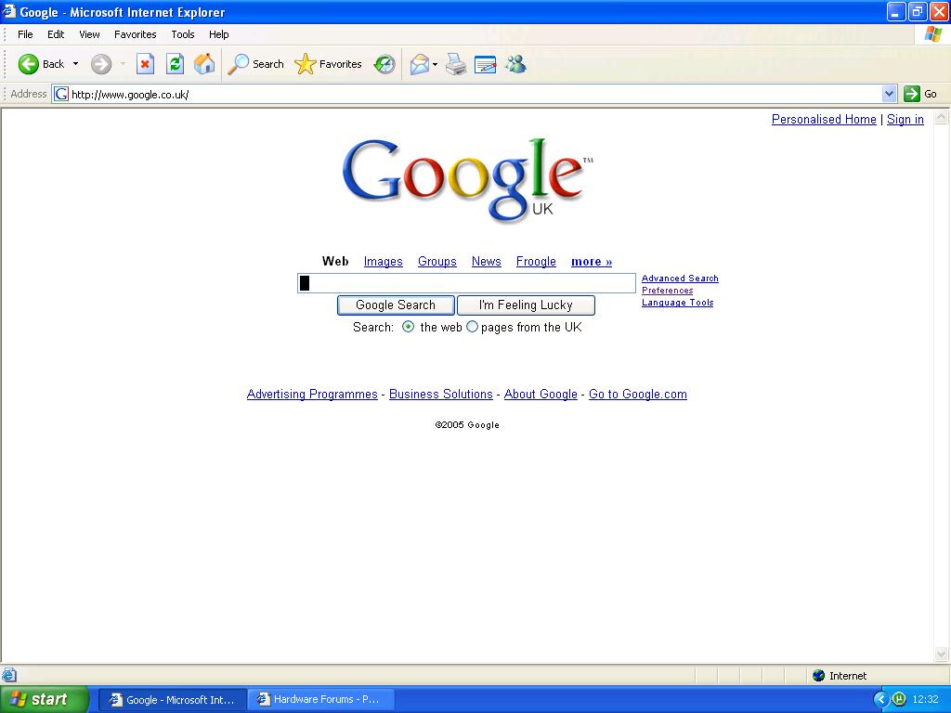Image resolution: width=951 pixels, height=713 pixels.
Task: Open the Images search link
Action: (384, 261)
